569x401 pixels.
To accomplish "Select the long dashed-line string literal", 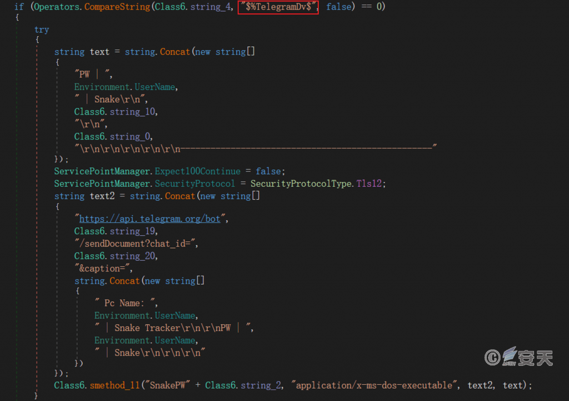I will 256,148.
